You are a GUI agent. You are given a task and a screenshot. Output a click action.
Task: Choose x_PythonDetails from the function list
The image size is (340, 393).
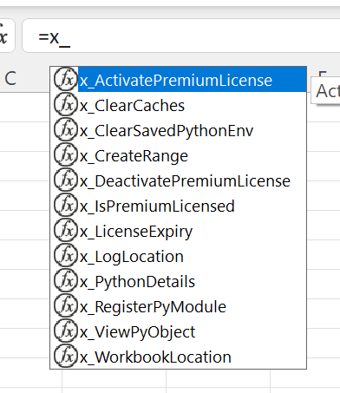tap(179, 281)
